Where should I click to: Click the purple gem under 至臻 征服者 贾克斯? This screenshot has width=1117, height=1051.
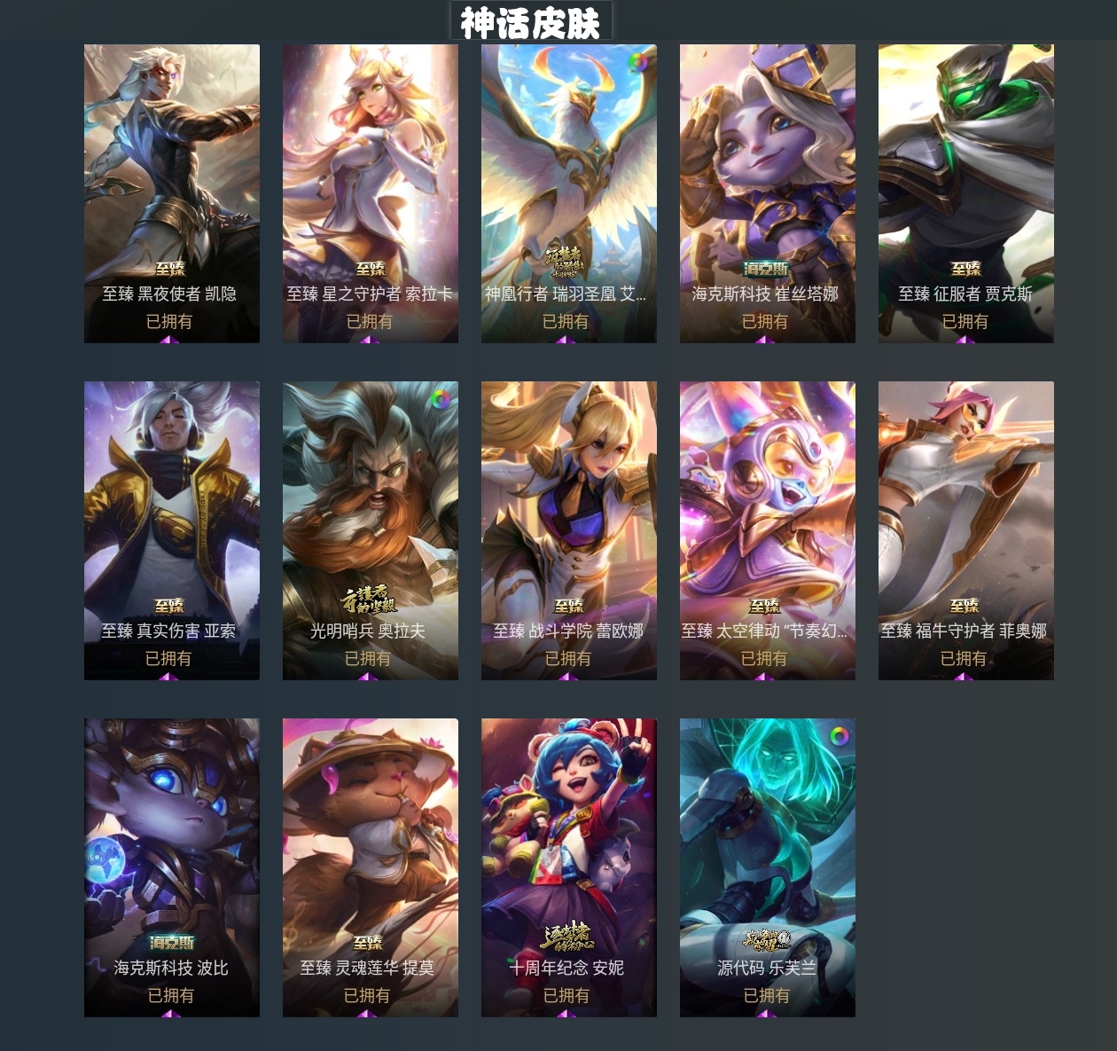pos(965,339)
